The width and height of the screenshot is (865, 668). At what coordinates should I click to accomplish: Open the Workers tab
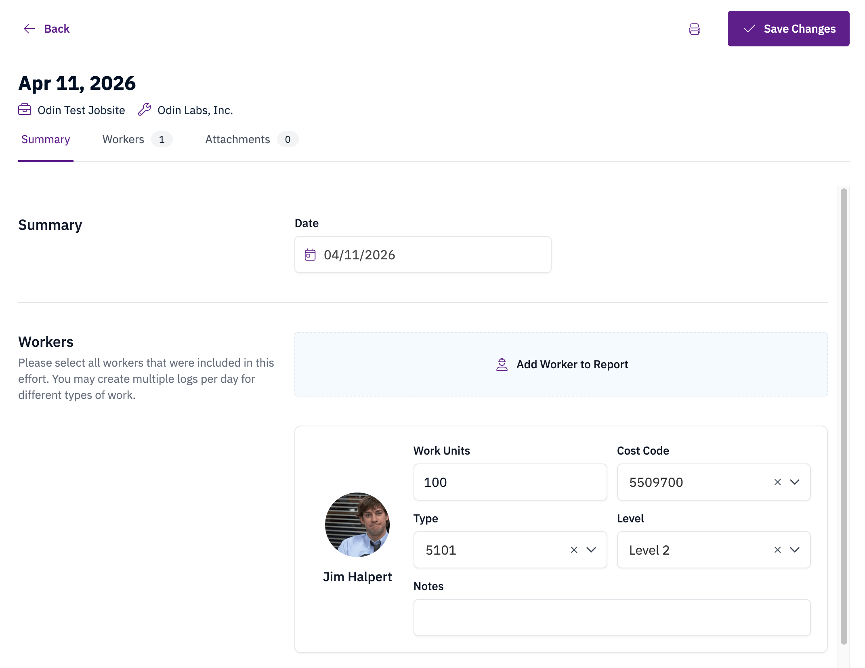tap(137, 139)
